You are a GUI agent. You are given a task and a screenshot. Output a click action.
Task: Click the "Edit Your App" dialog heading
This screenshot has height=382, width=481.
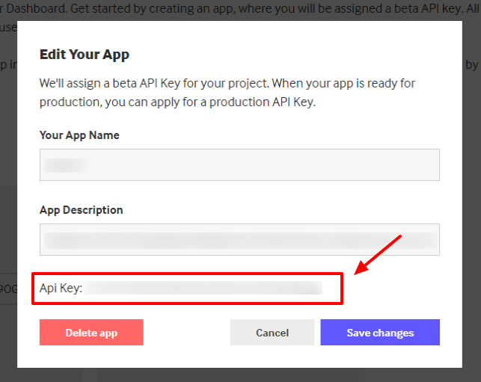[85, 55]
